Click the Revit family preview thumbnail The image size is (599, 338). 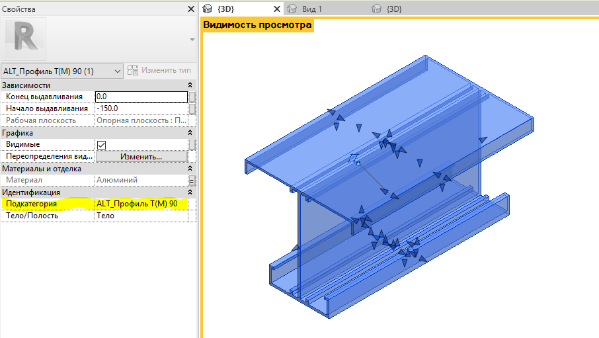(x=24, y=38)
